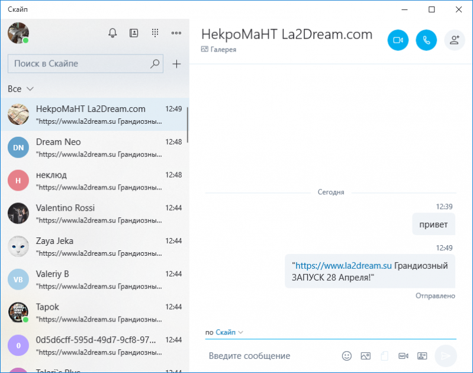Open the contacts list icon

coord(134,33)
